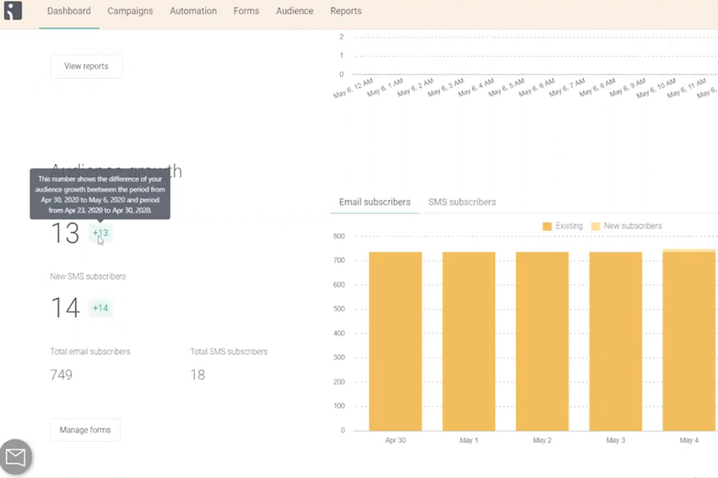Click the May 4 chart bar
Image resolution: width=718 pixels, height=478 pixels.
pyautogui.click(x=689, y=340)
